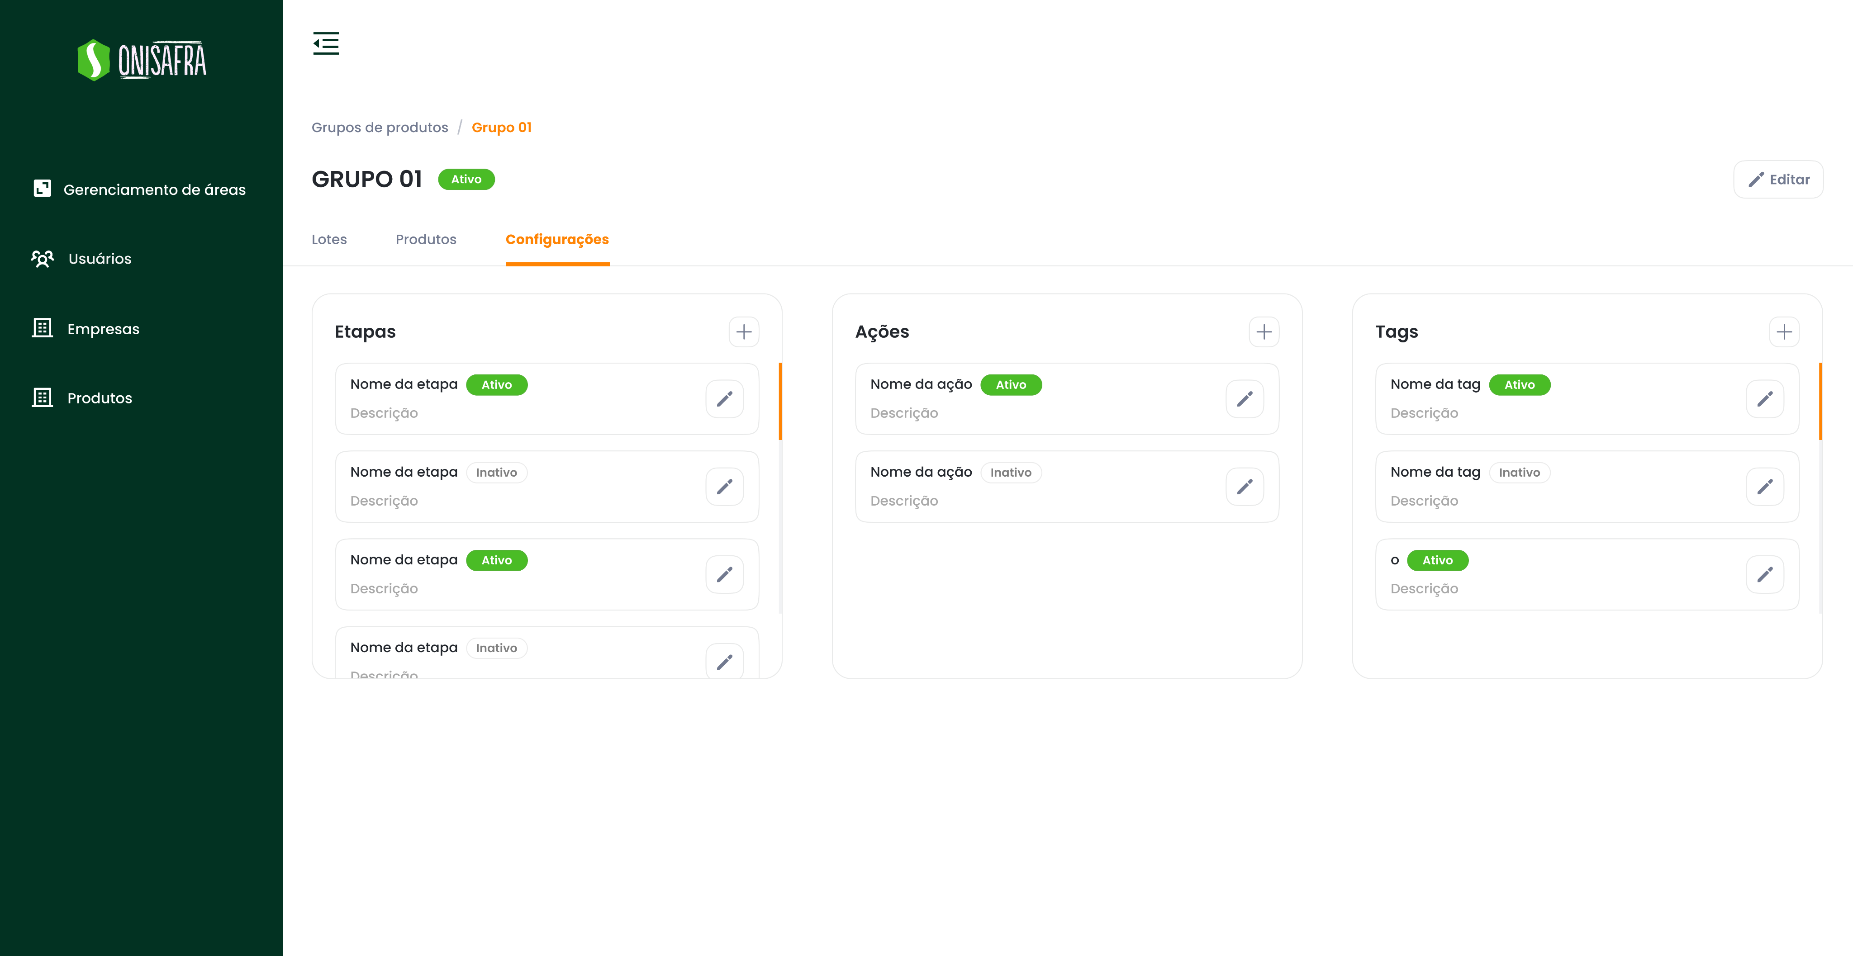
Task: Collapse the sidebar with the menu icon
Action: tap(326, 43)
